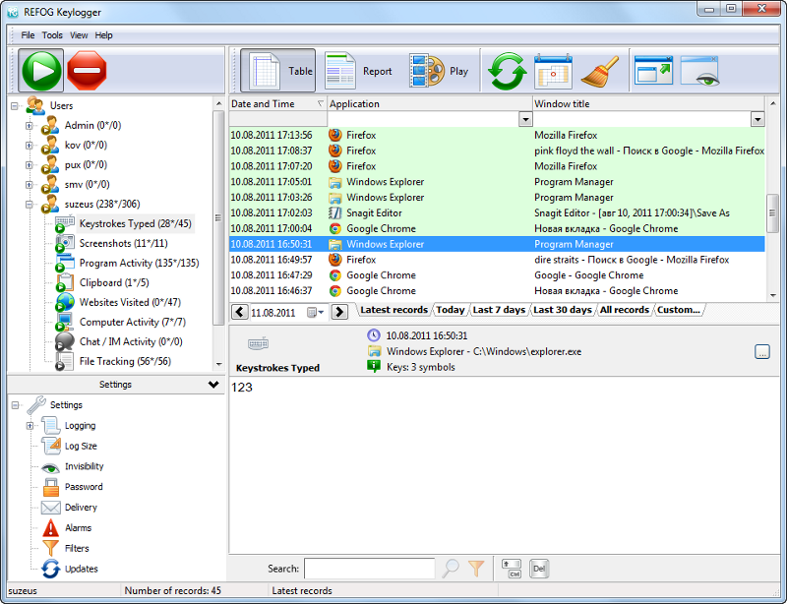
Task: Open the Application column filter dropdown
Action: coord(524,119)
